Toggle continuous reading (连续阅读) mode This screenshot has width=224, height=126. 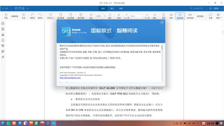[x=180, y=16]
